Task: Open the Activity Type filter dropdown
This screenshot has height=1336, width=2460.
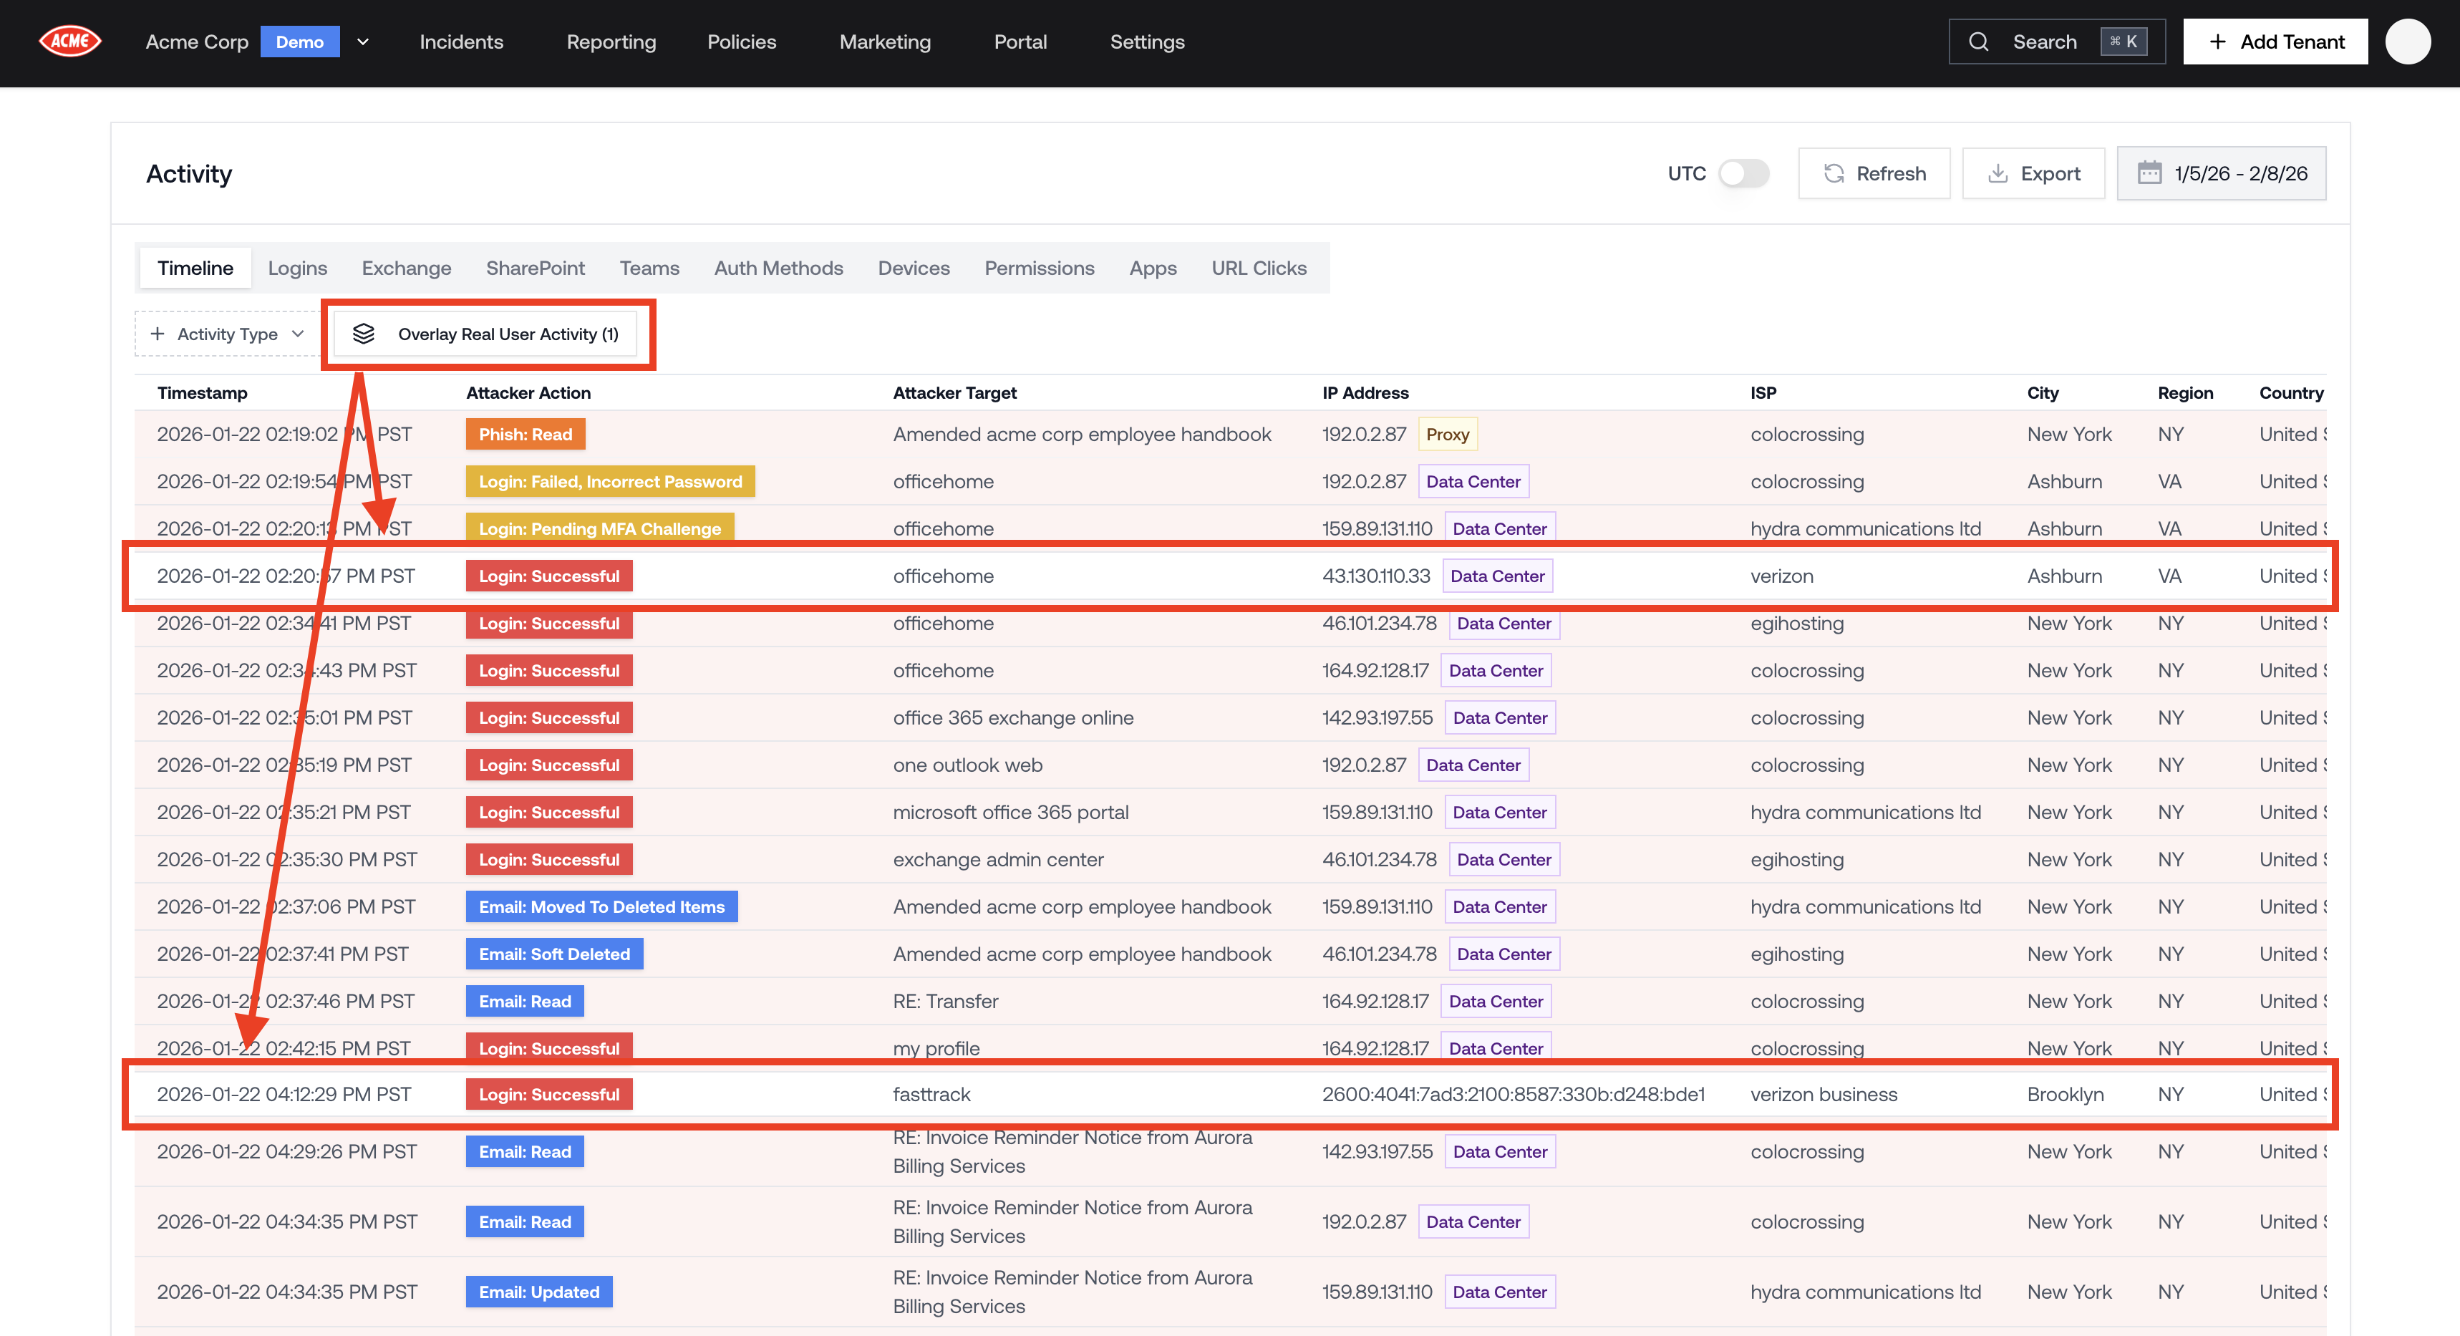Action: 227,333
